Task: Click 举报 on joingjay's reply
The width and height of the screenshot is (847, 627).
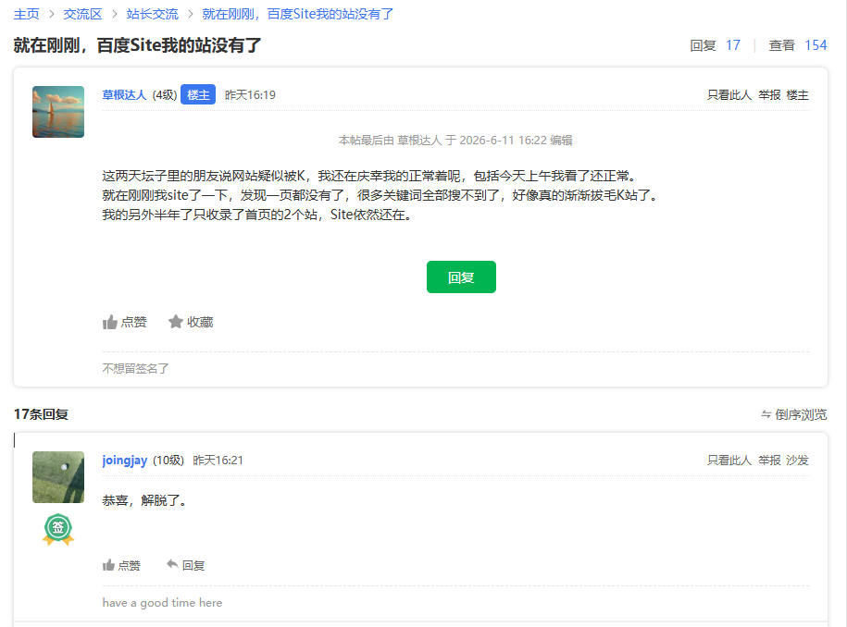Action: point(769,461)
